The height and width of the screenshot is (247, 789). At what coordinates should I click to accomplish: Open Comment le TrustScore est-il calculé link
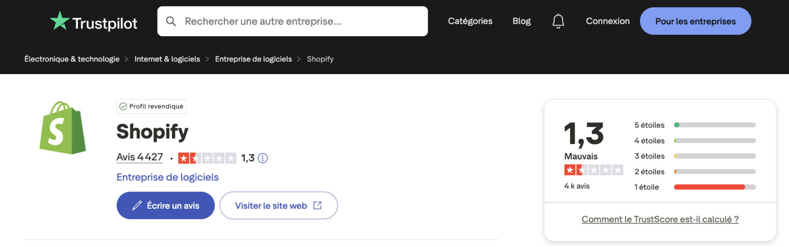coord(660,219)
